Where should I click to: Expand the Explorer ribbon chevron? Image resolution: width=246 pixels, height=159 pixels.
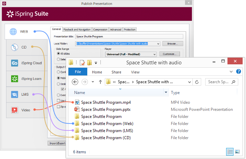click(x=231, y=72)
